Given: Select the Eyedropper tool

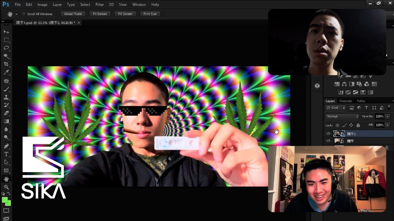Looking at the screenshot, I should click(x=6, y=72).
